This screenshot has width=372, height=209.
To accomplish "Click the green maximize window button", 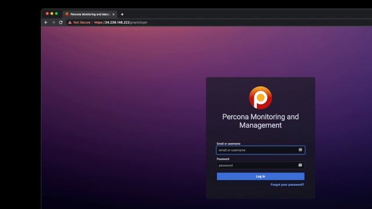I will 56,13.
